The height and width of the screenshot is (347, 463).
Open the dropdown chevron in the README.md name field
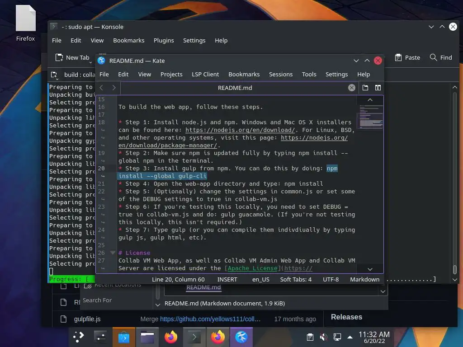(383, 291)
